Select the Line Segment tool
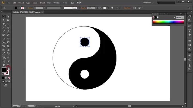Screen dimensions: 193x108 click(x=4, y=28)
